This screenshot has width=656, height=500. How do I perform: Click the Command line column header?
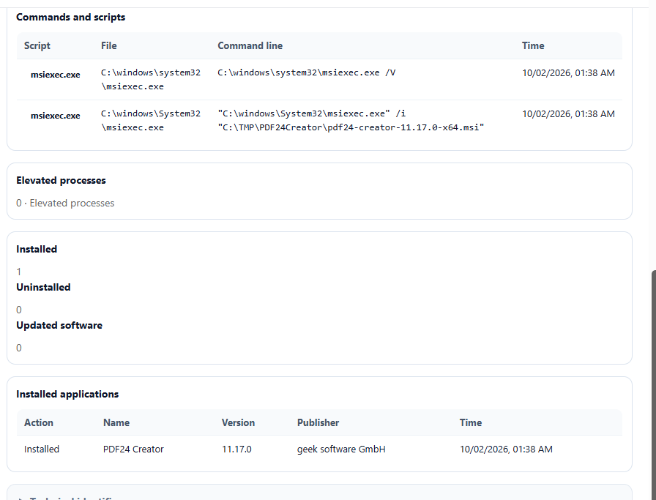click(x=250, y=45)
